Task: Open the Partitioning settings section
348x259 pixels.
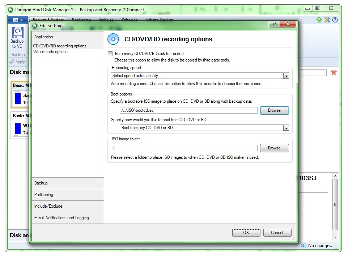Action: pos(68,195)
